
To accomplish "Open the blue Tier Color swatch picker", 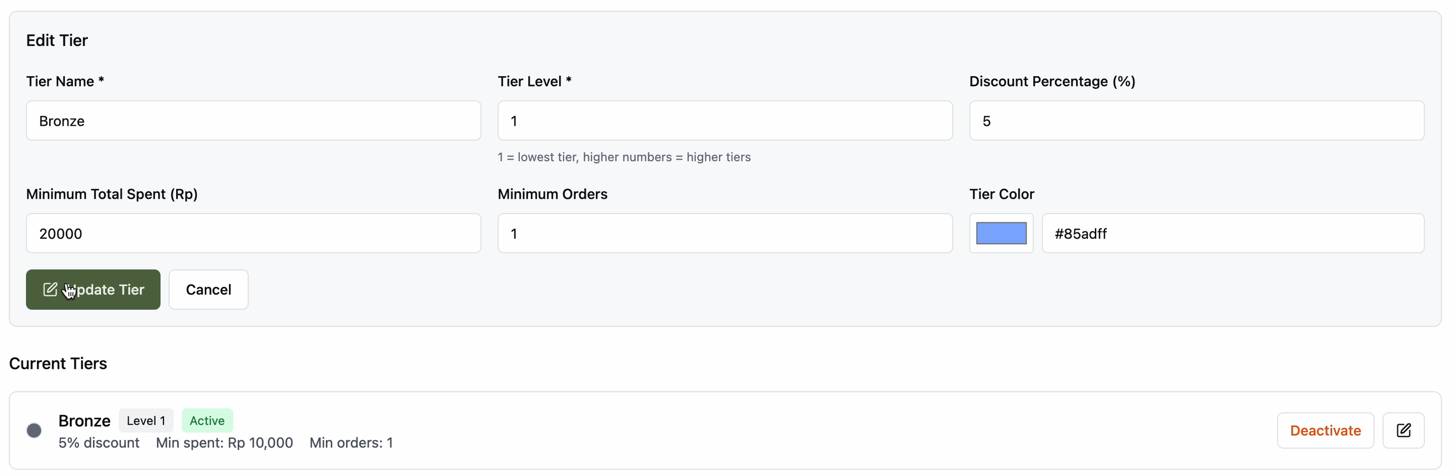I will (x=1001, y=234).
